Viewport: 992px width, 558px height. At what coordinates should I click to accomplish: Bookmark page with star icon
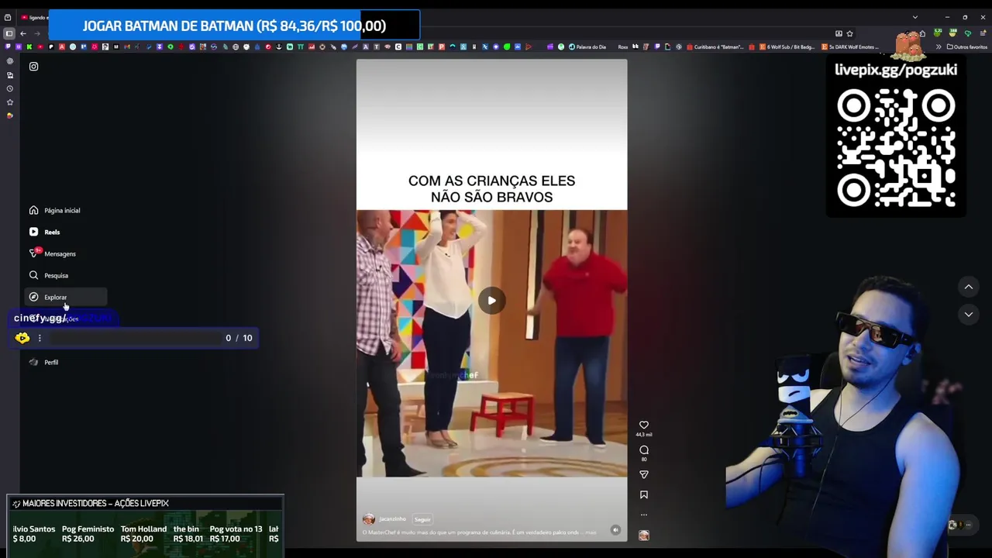tap(849, 33)
